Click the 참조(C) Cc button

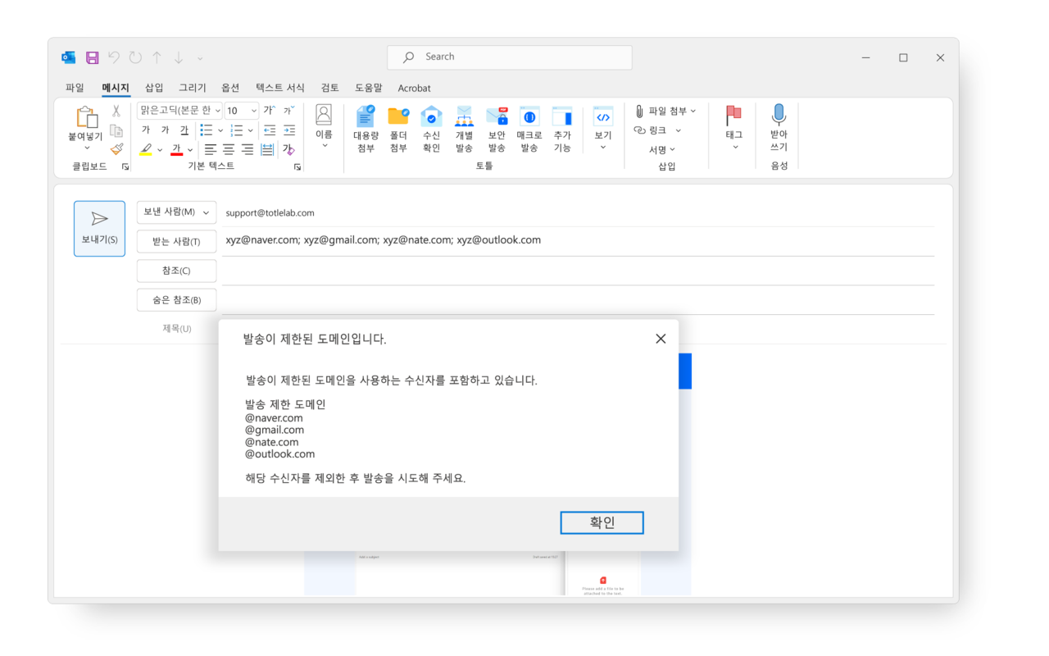pyautogui.click(x=176, y=271)
